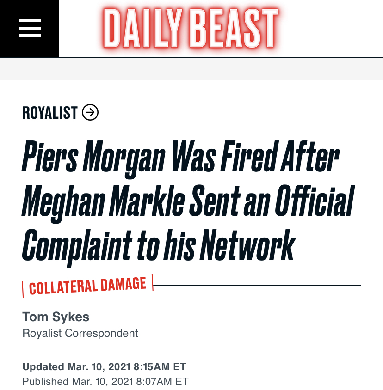This screenshot has width=383, height=390.
Task: Select the Collateral Damage tag
Action: pyautogui.click(x=87, y=285)
